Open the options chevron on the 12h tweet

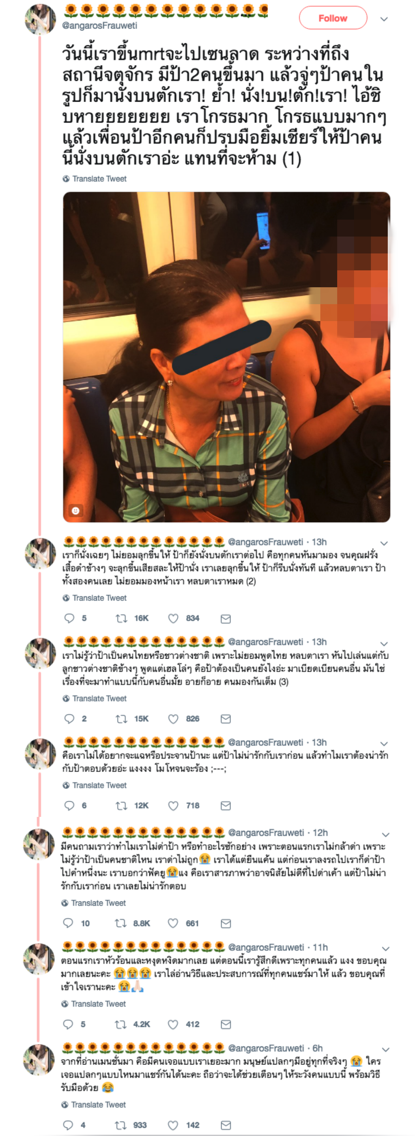pos(385,834)
